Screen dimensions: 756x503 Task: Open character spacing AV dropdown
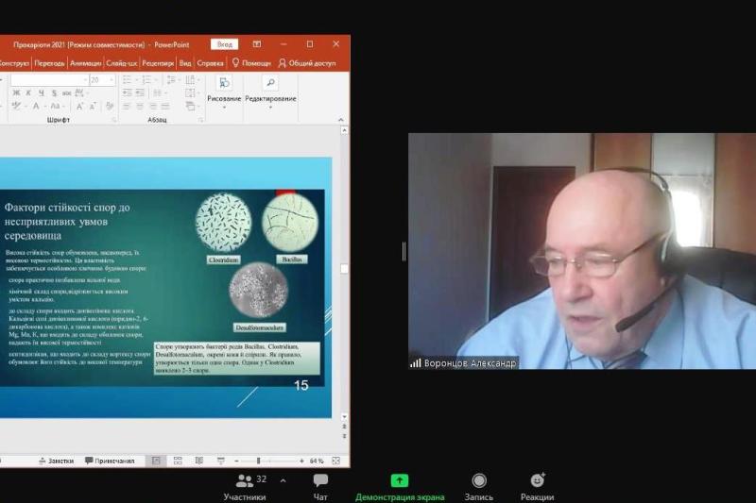81,92
